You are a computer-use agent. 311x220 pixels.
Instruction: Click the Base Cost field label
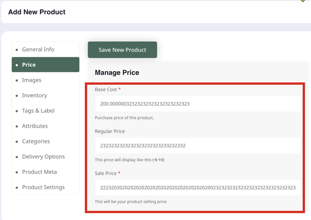coord(106,89)
